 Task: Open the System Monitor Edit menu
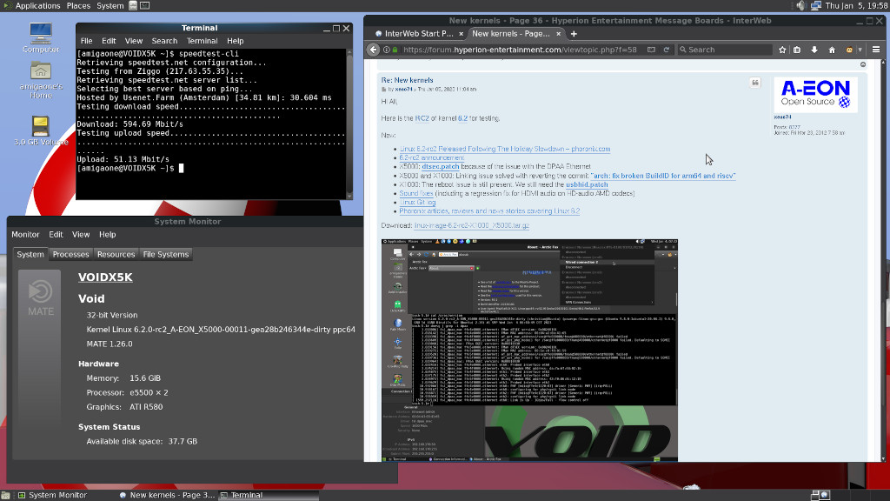coord(56,235)
